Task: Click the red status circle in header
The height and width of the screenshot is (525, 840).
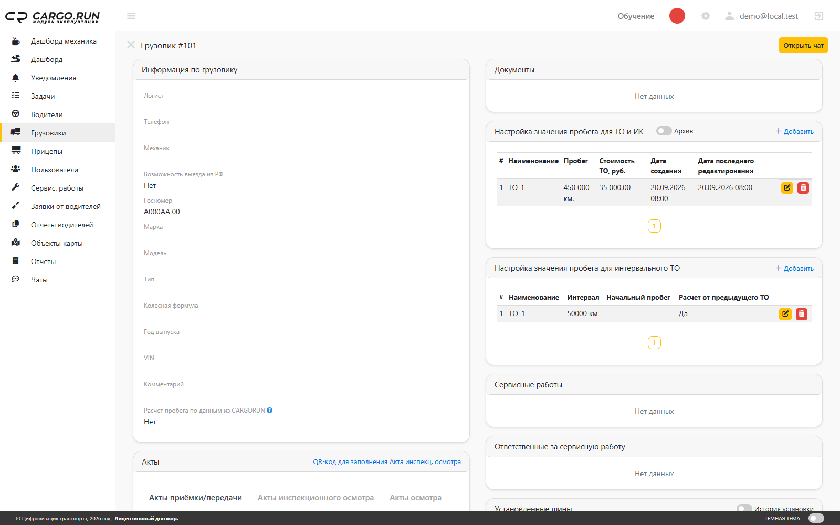Action: coord(677,16)
